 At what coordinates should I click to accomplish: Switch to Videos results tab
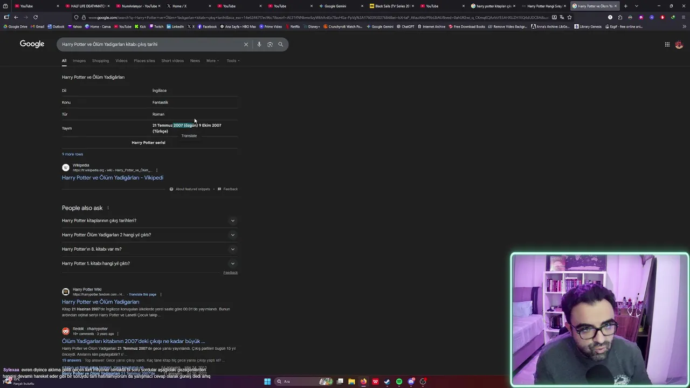[x=121, y=60]
